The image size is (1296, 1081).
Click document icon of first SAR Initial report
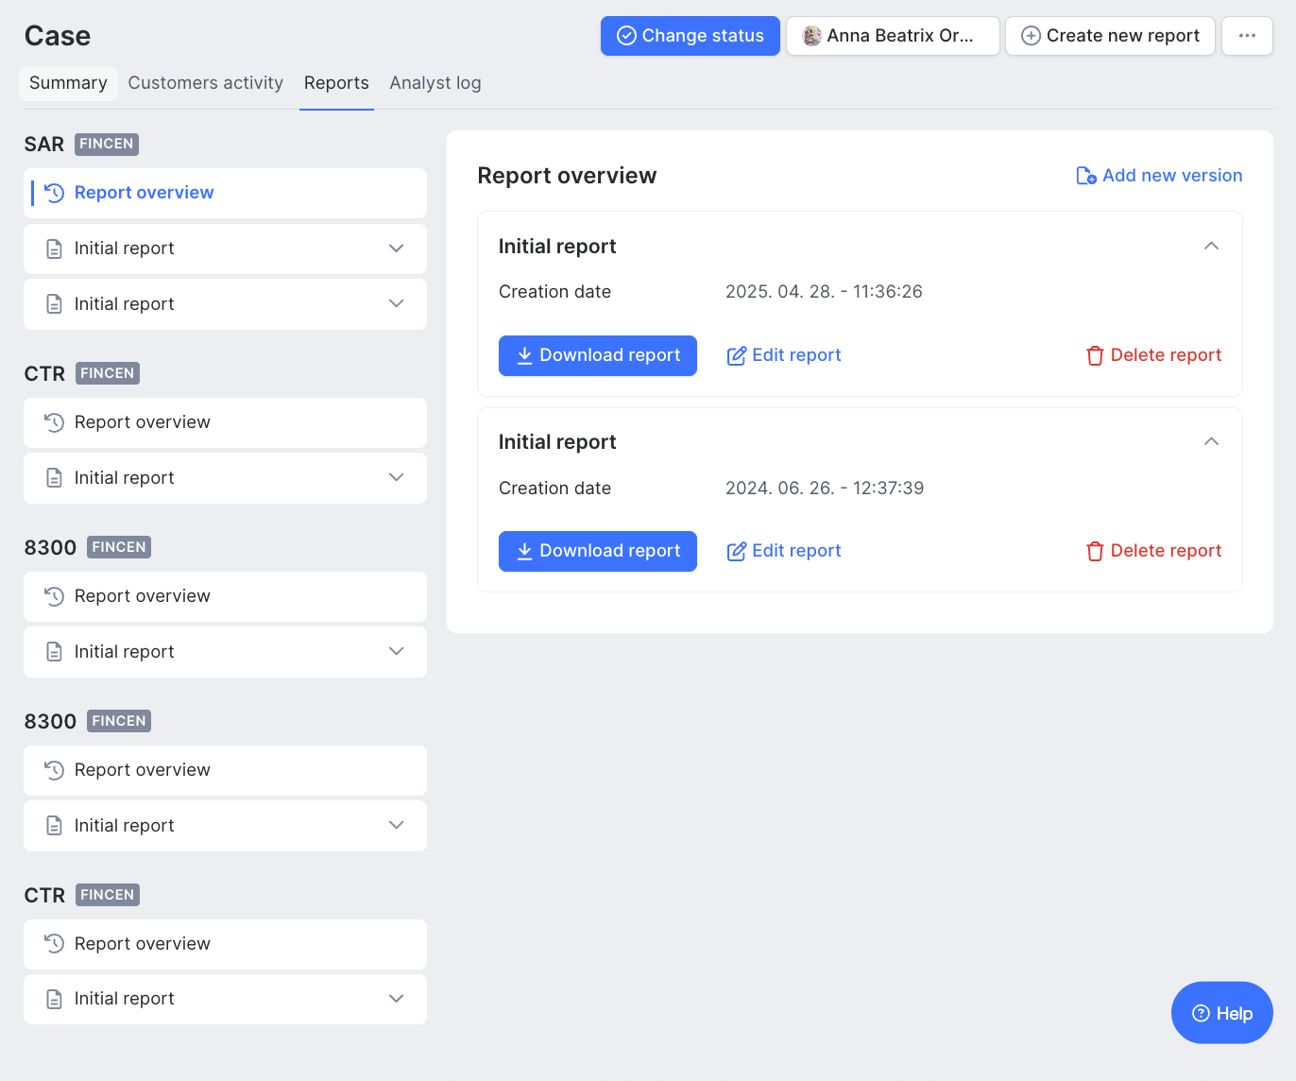pyautogui.click(x=55, y=249)
